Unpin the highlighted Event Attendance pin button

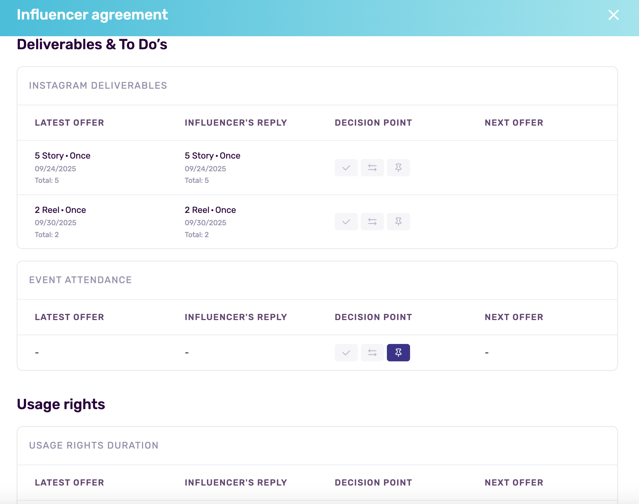click(398, 353)
